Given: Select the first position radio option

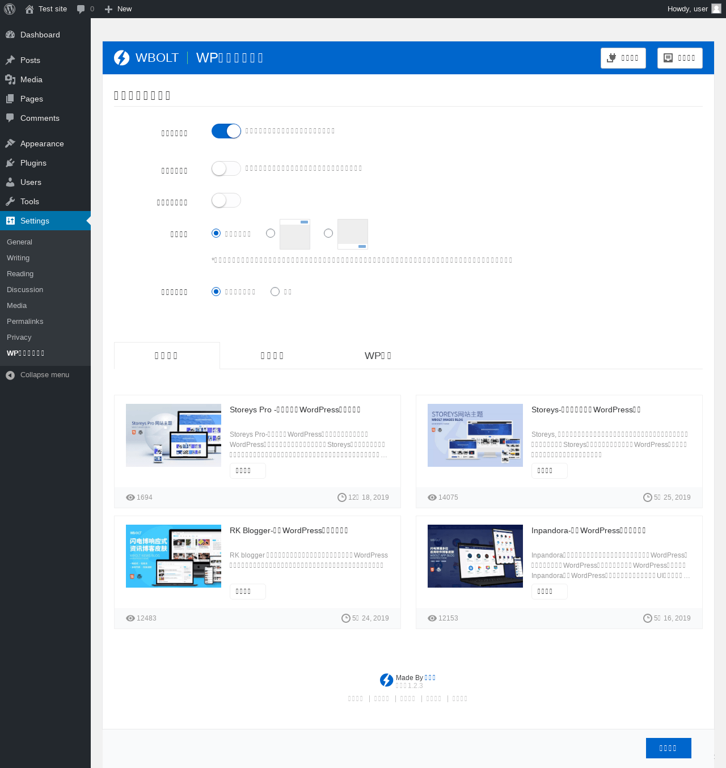Looking at the screenshot, I should pos(216,233).
